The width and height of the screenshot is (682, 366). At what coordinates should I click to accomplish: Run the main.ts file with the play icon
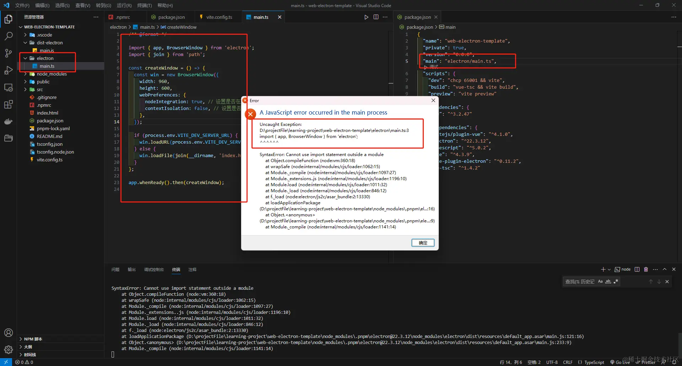(366, 17)
